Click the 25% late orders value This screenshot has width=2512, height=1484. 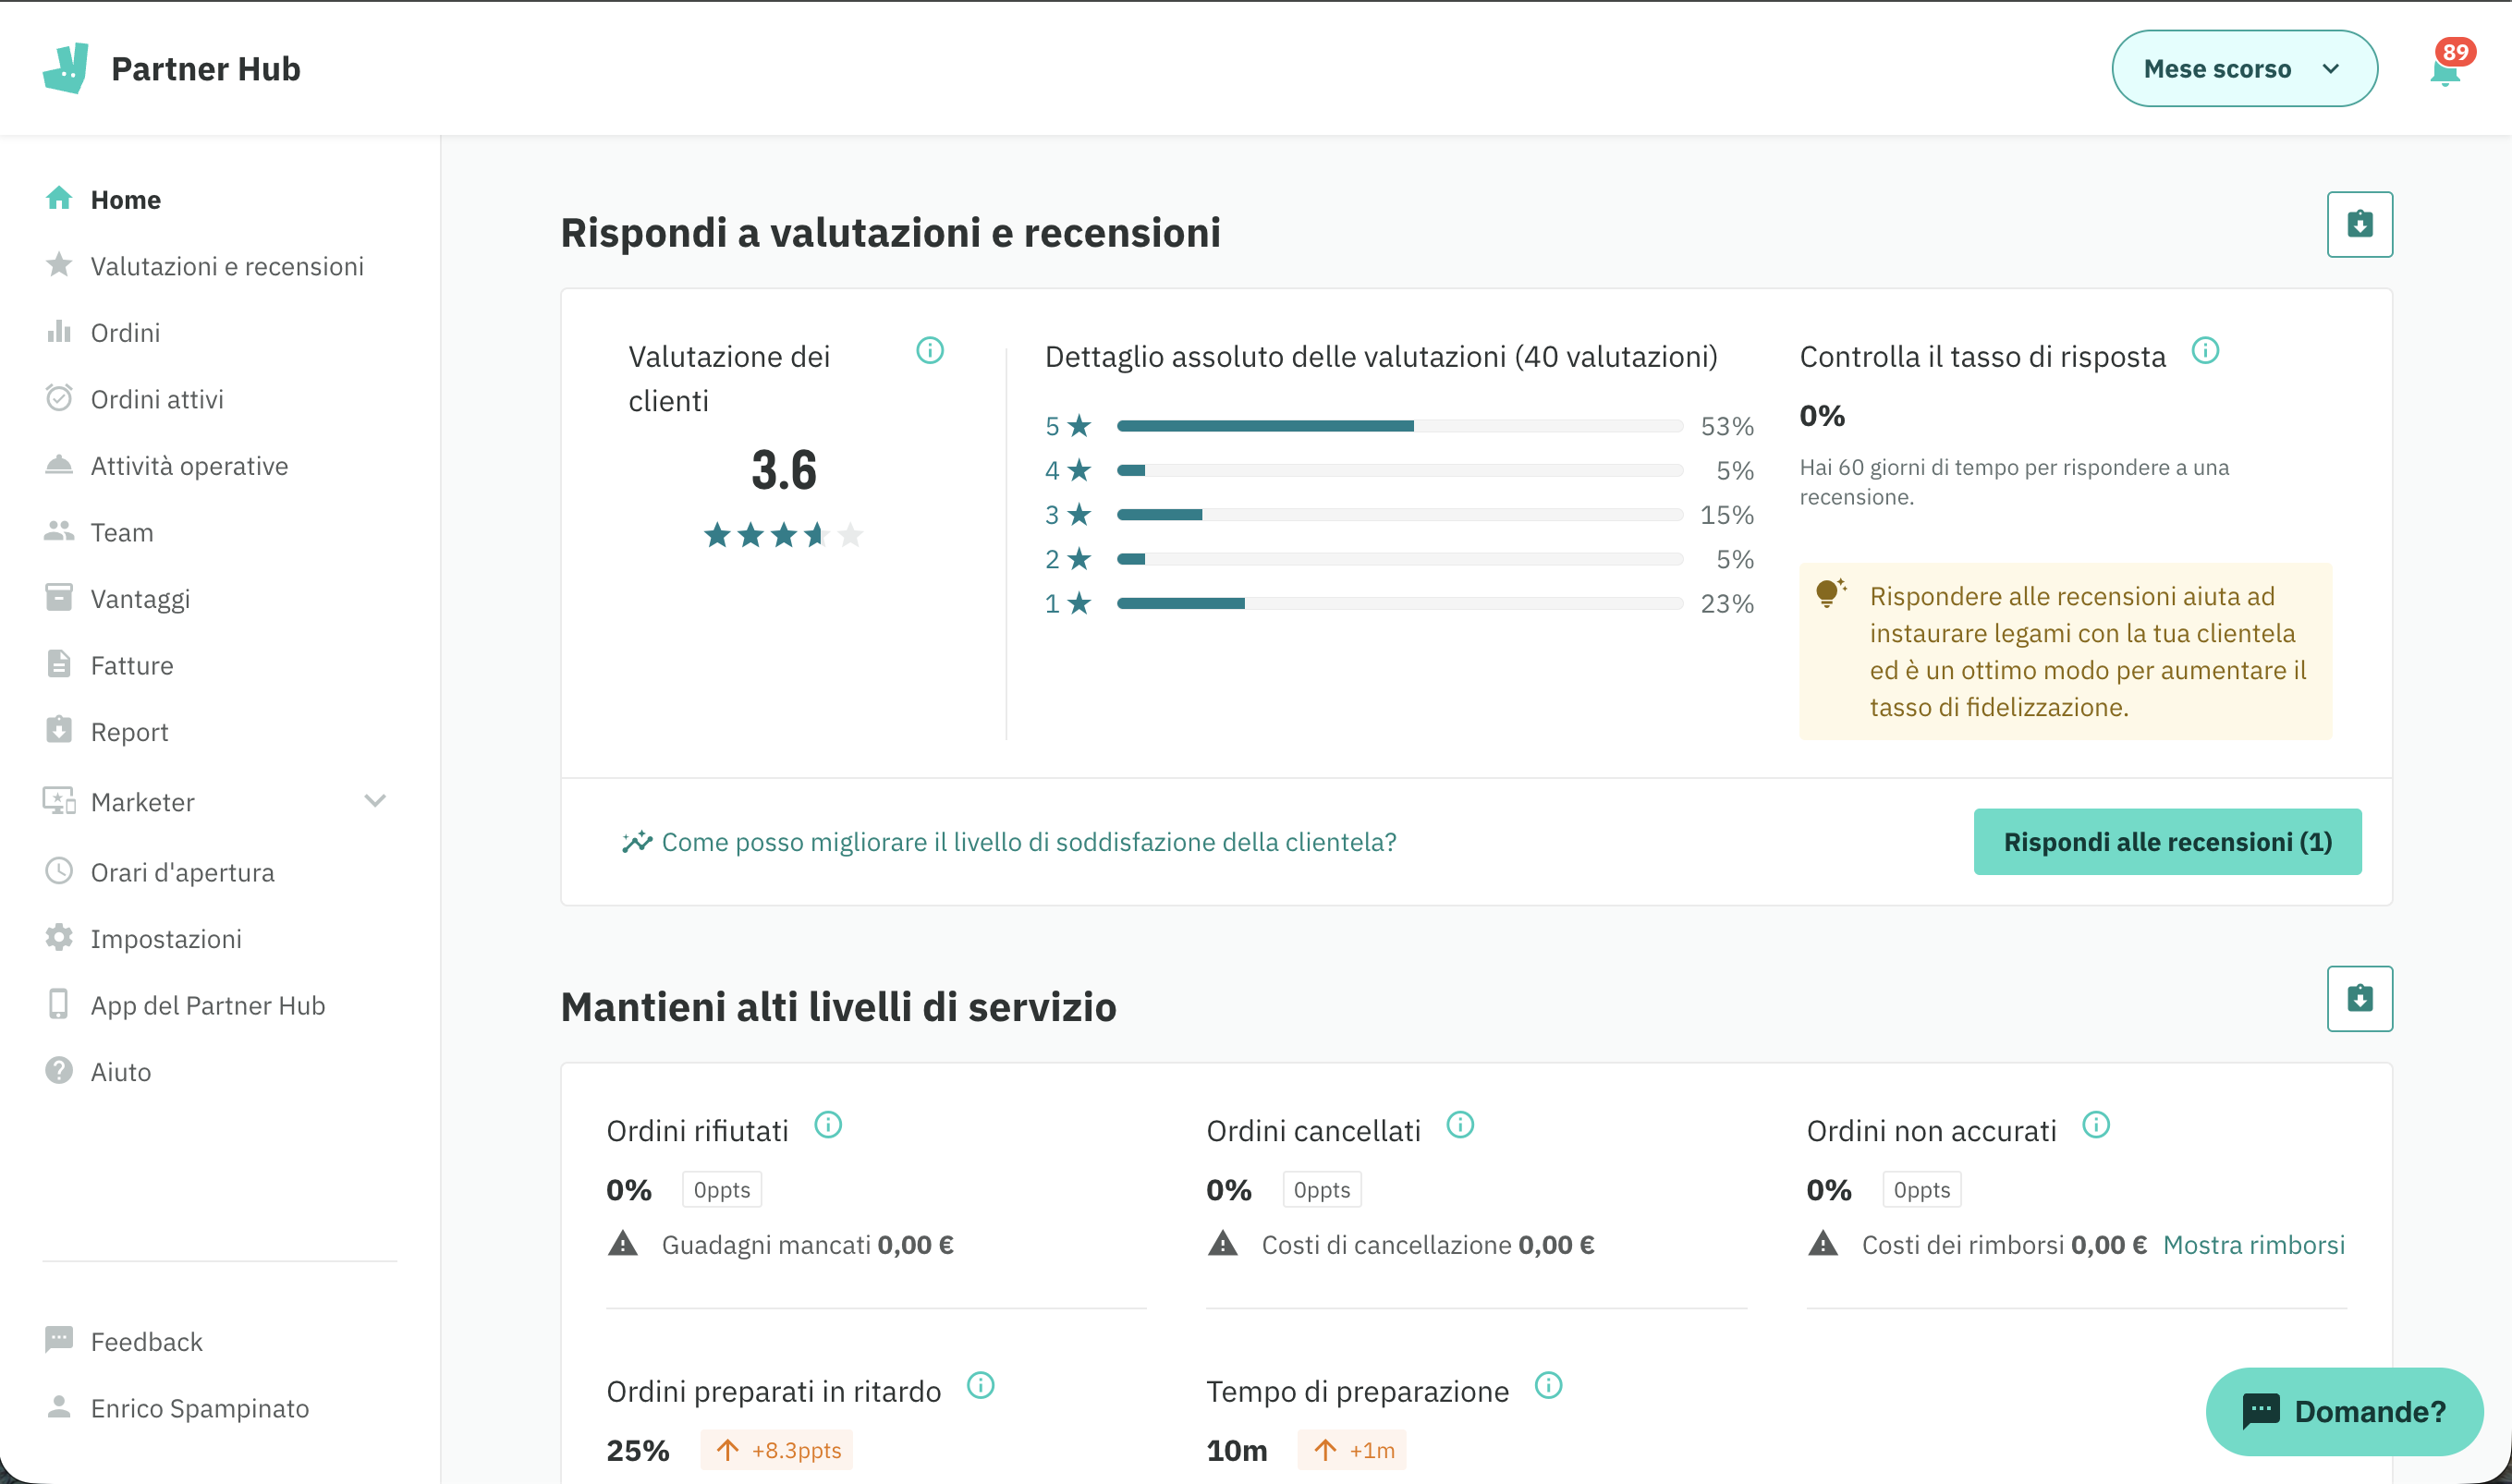638,1450
